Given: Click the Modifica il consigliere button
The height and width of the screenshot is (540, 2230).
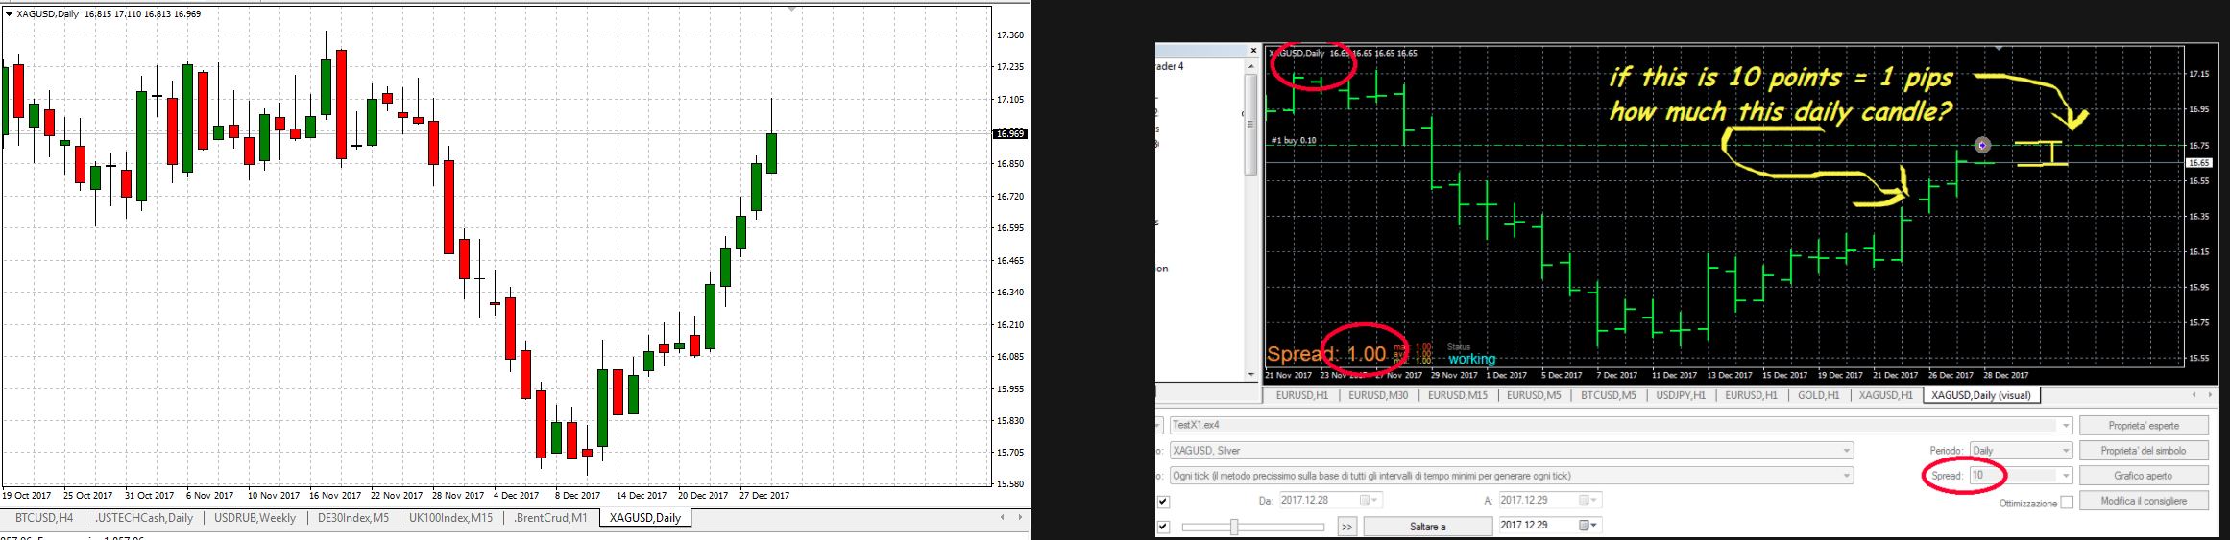Looking at the screenshot, I should pyautogui.click(x=2144, y=501).
